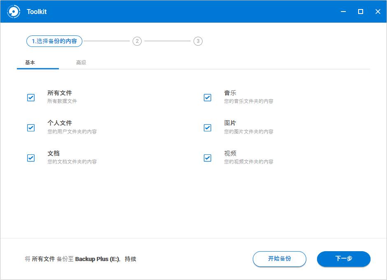Click the Toolkit title bar text
The image size is (387, 280).
37,11
